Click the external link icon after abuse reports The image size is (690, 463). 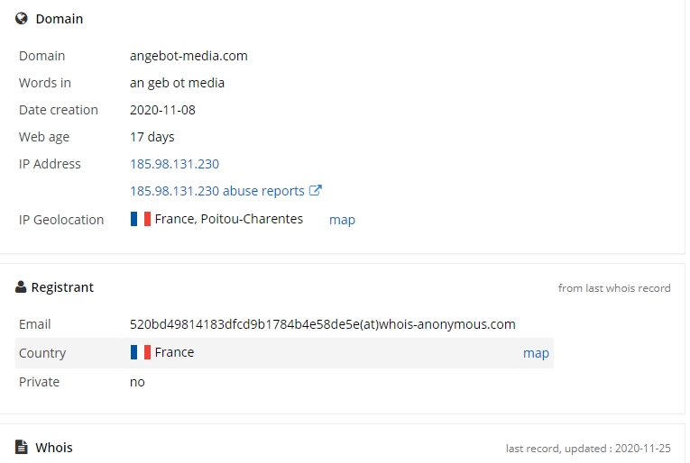316,190
